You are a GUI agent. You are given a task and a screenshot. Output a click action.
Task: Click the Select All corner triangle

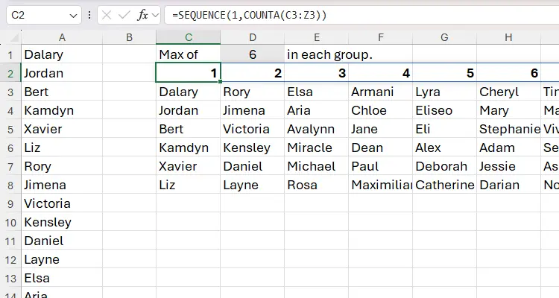(14, 38)
